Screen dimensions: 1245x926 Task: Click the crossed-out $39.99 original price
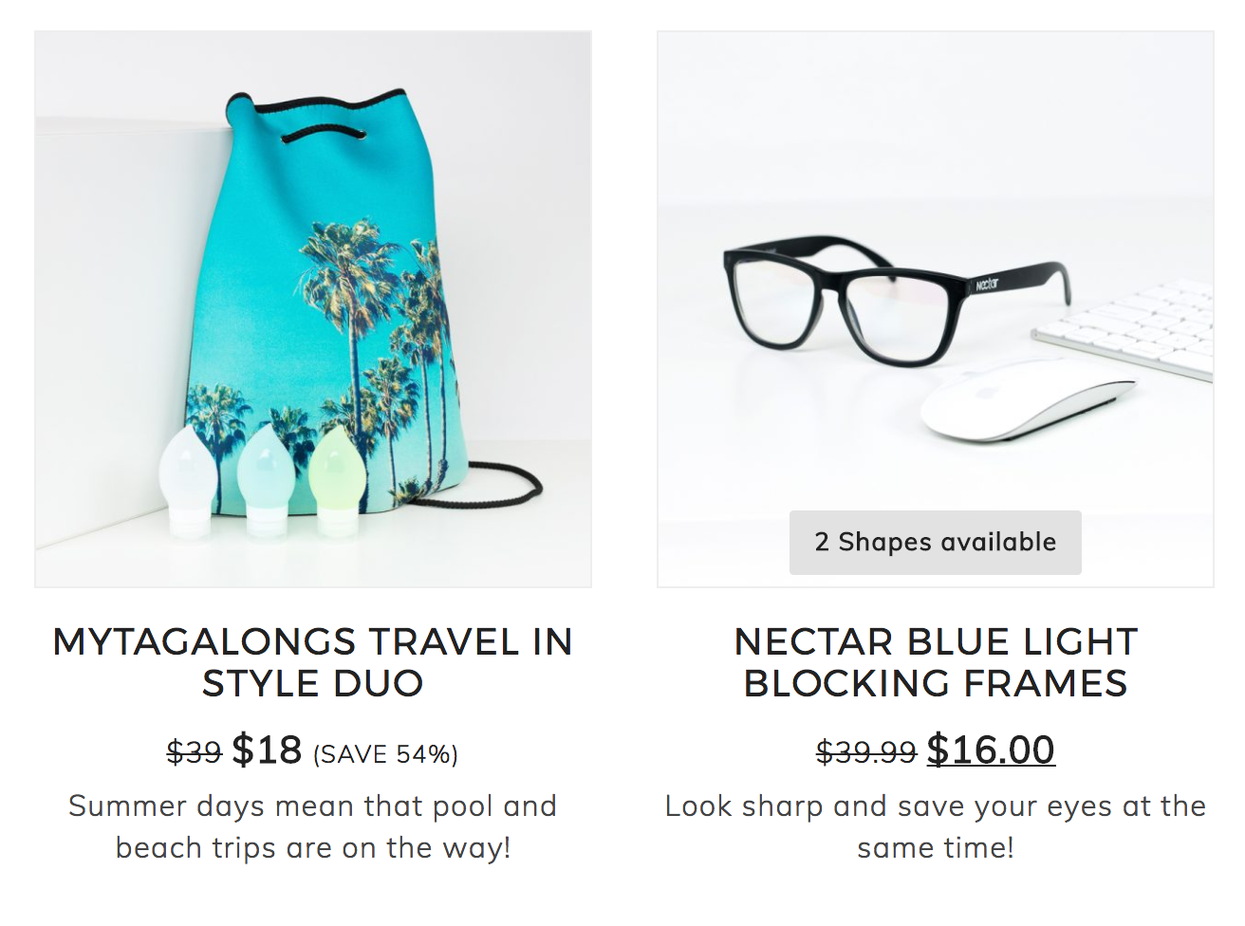pyautogui.click(x=866, y=752)
